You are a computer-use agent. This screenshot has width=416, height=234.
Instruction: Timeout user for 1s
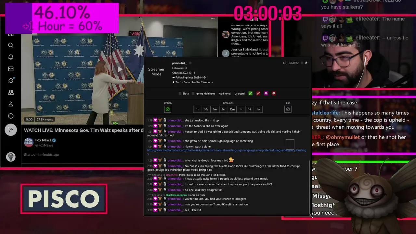point(197,109)
